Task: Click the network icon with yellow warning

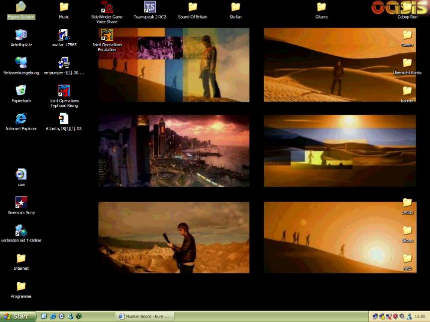Action: (382, 317)
